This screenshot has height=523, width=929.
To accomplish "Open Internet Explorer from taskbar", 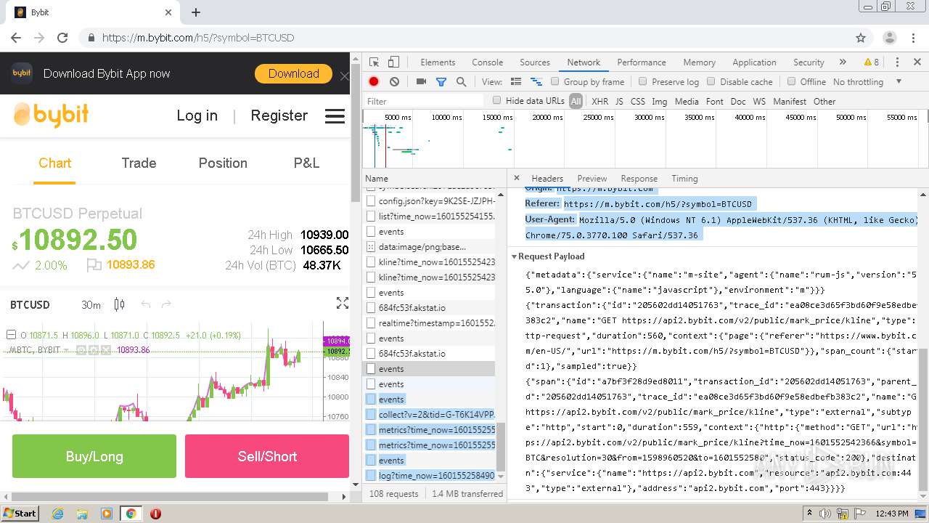I will pyautogui.click(x=57, y=514).
